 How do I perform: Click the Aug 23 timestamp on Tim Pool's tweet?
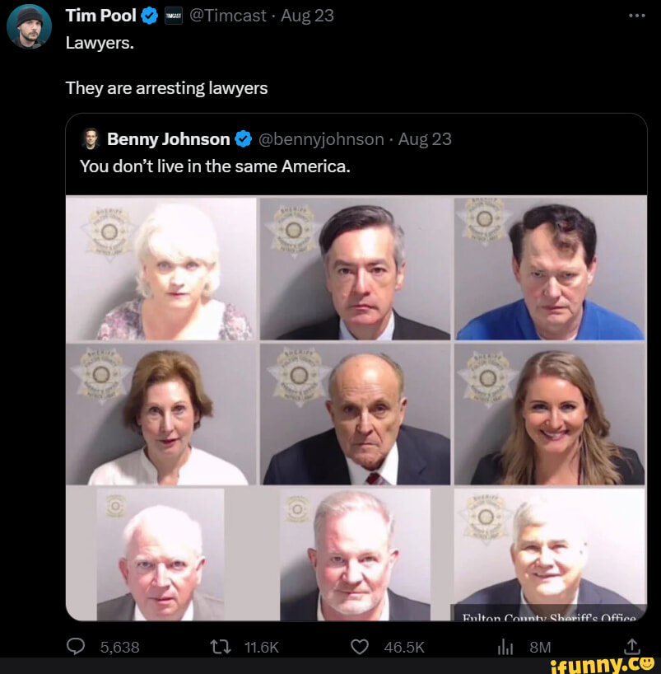coord(307,15)
